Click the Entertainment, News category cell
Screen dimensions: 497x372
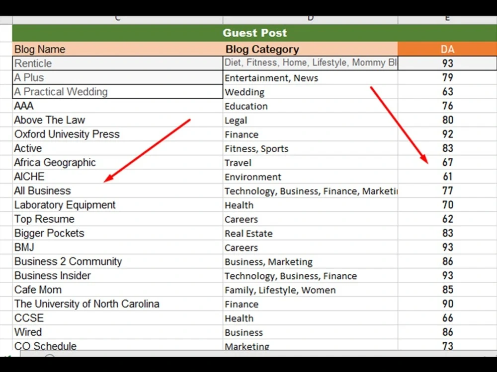[x=310, y=77]
